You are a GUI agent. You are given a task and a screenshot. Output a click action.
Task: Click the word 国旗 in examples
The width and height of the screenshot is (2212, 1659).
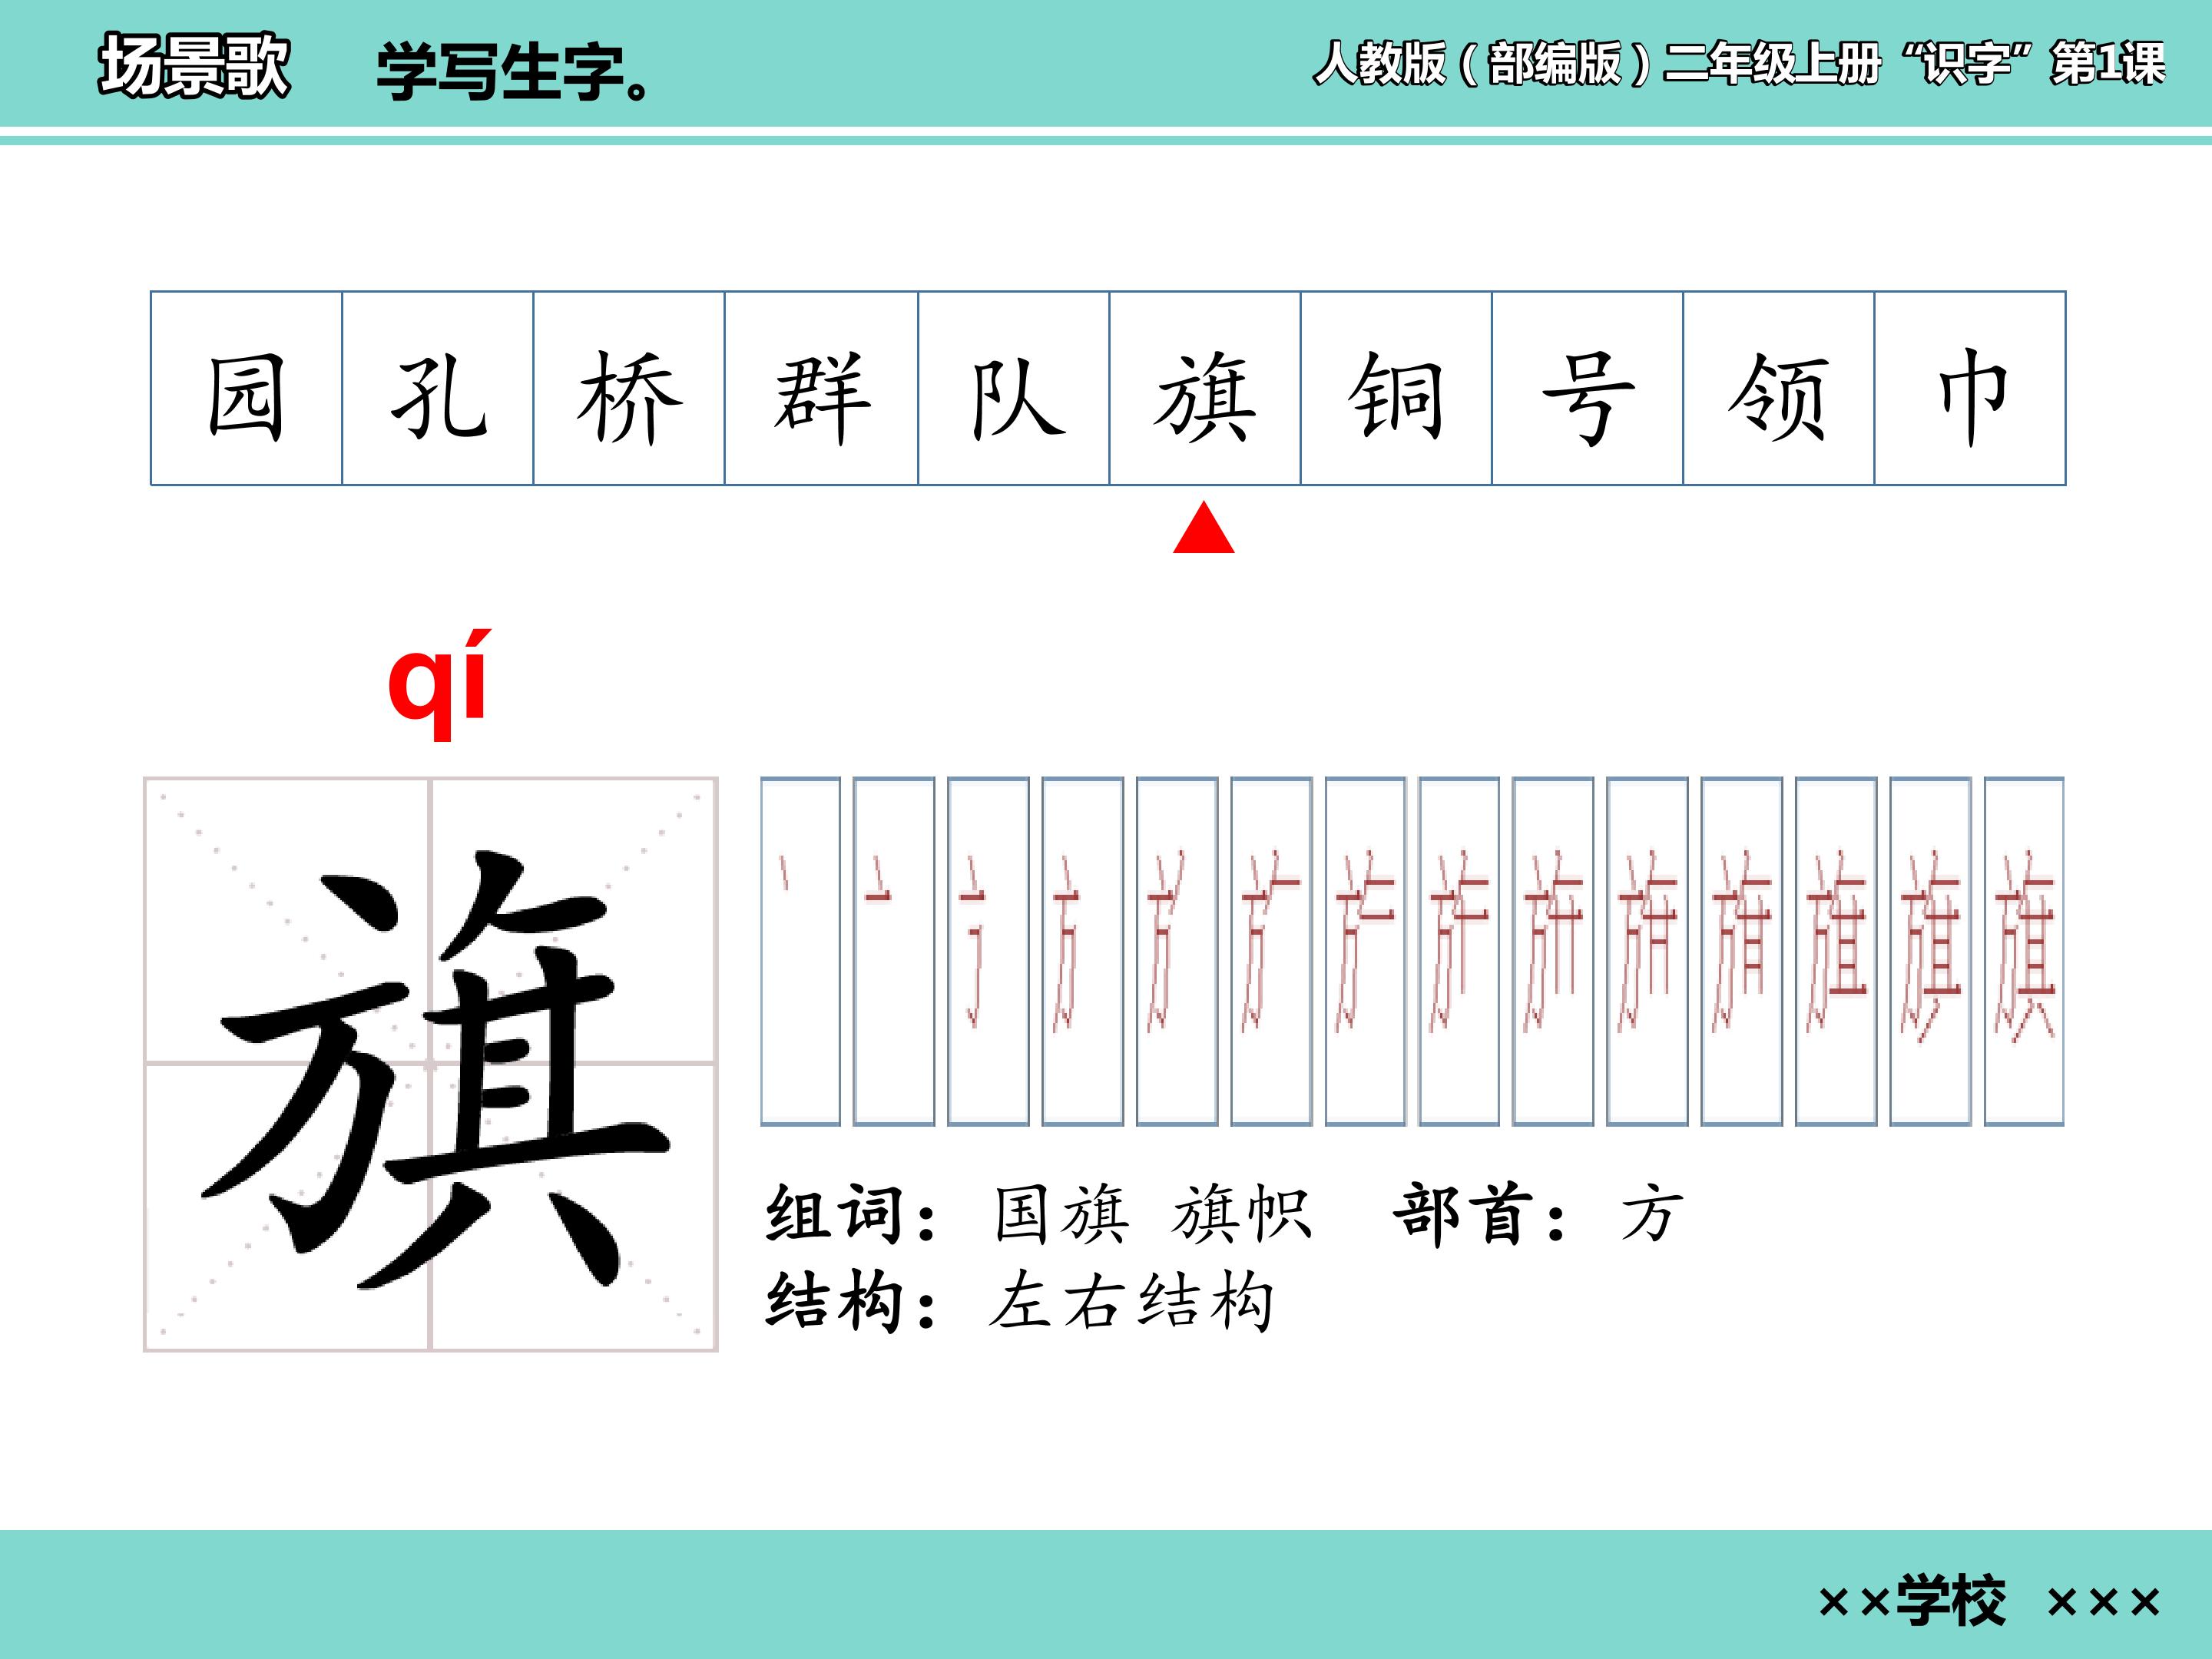[x=1061, y=1215]
